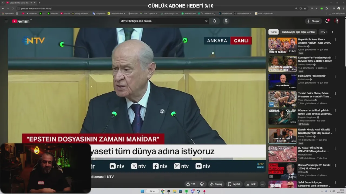Show next chips with right chevron
The height and width of the screenshot is (194, 346).
[x=332, y=32]
